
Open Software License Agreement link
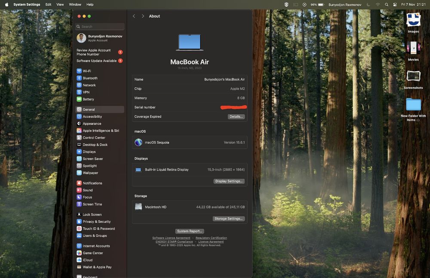[x=171, y=238]
